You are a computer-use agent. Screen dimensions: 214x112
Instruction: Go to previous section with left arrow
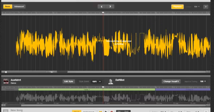tap(101, 6)
